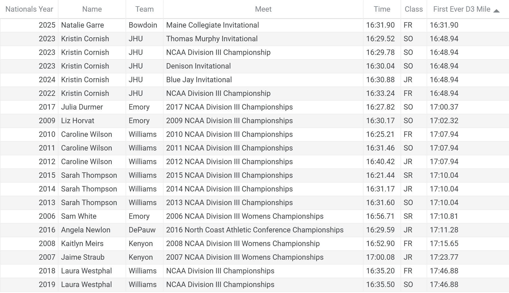Select 2016 North Coast Athletic Conference Championships

coord(255,230)
